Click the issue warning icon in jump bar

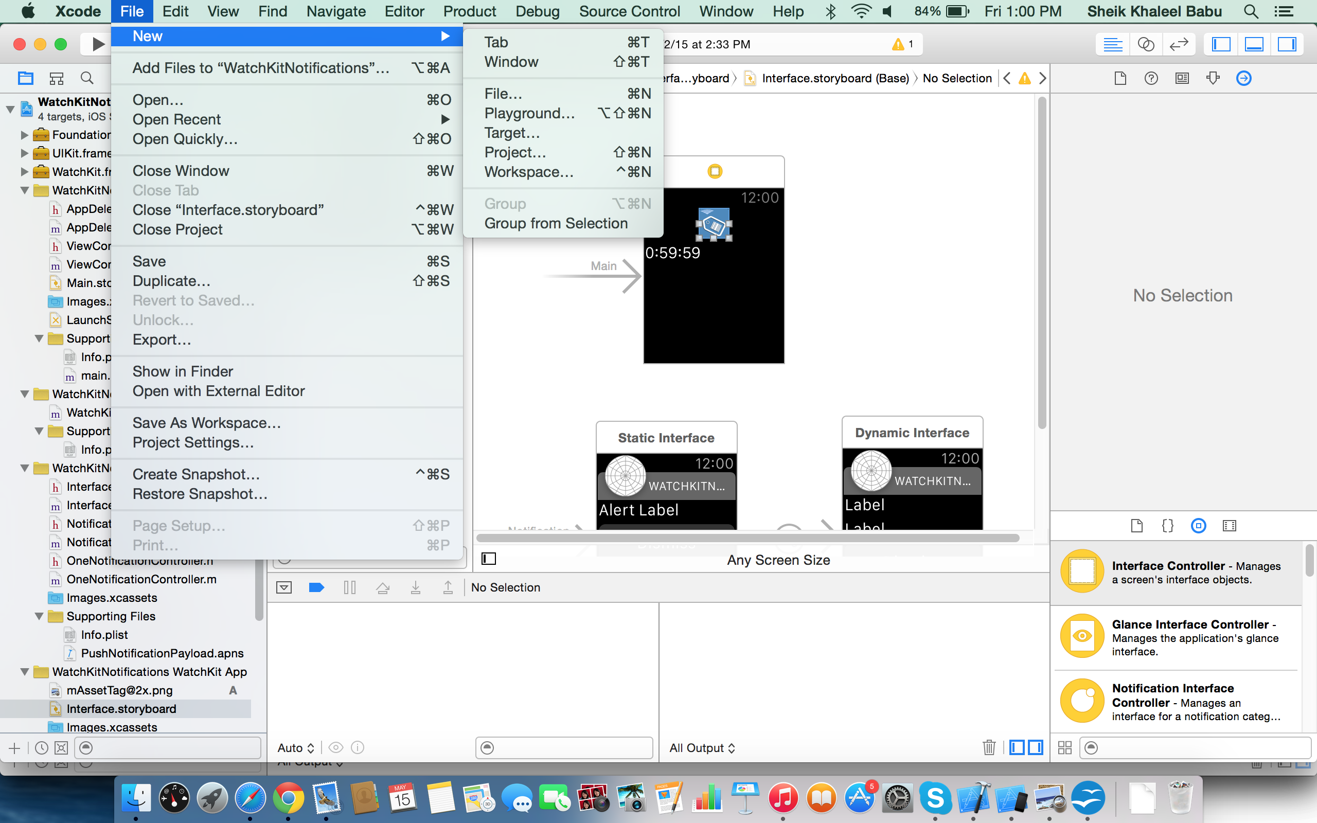1025,78
